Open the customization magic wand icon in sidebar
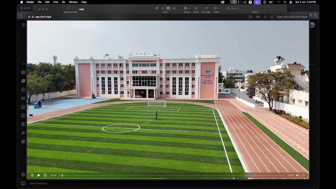This screenshot has width=336, height=189. pos(23,133)
